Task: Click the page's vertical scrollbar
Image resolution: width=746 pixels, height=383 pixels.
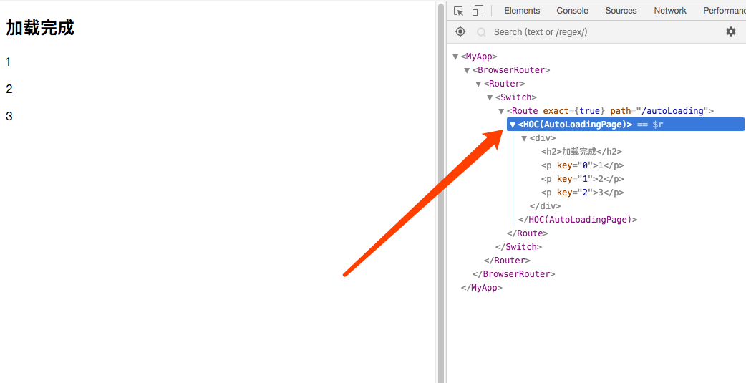Action: [441, 192]
